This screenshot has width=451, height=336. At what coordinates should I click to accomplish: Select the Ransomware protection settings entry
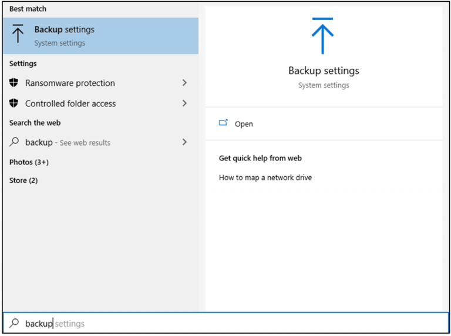70,83
